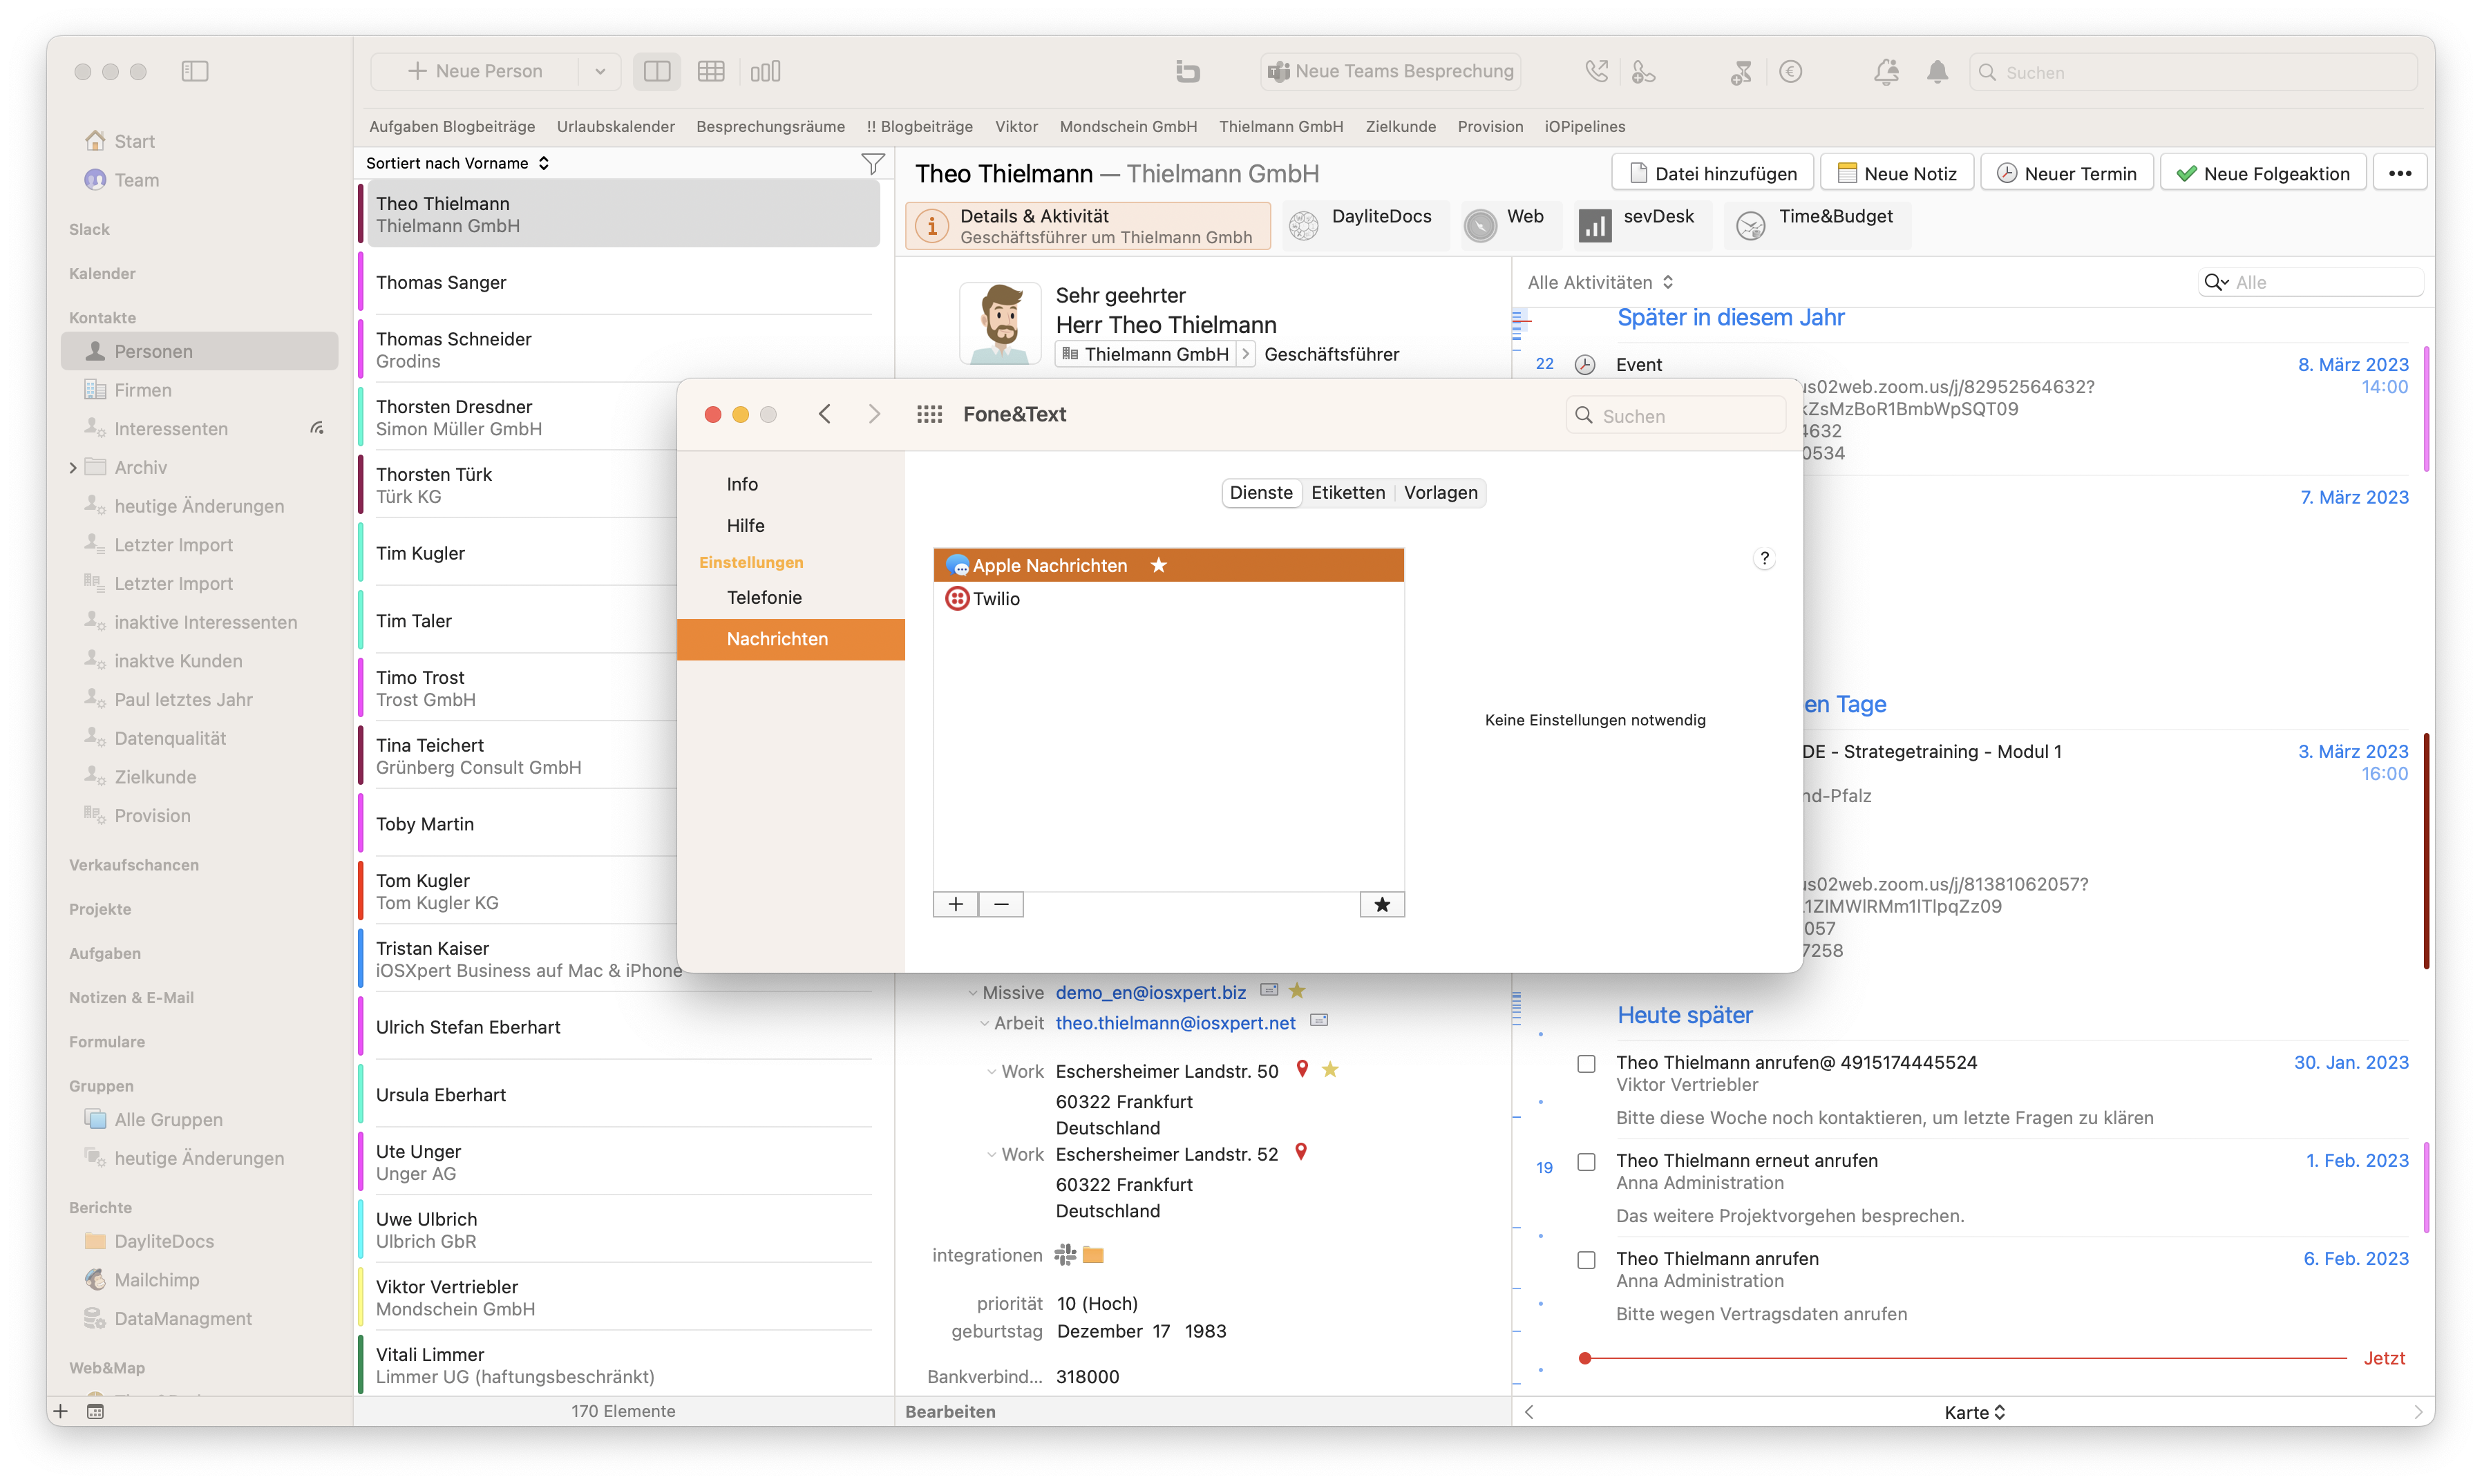
Task: Click Theo Thielmann's avatar picture
Action: [1000, 323]
